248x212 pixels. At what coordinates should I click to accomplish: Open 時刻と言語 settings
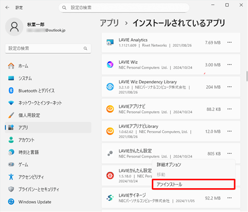48,152
